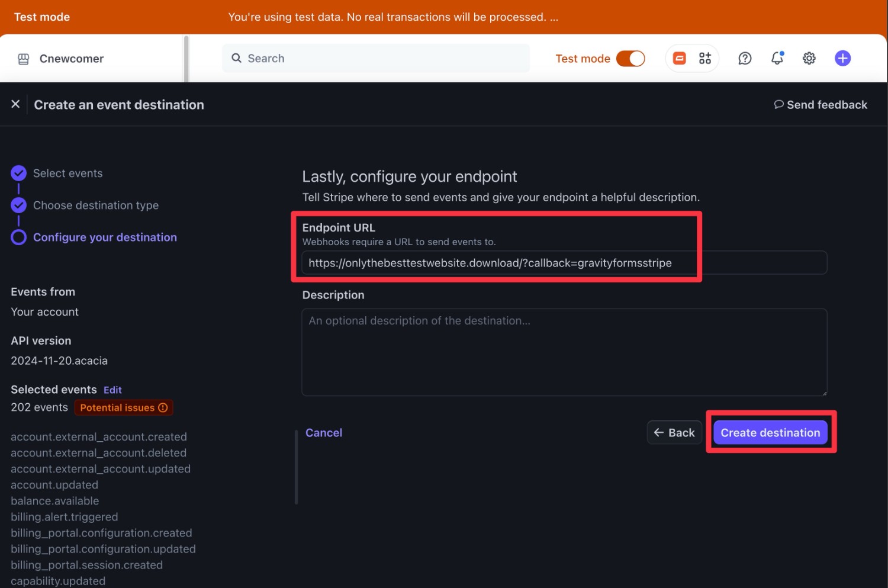Turn off the Test mode switch
The image size is (888, 588).
[x=630, y=59]
